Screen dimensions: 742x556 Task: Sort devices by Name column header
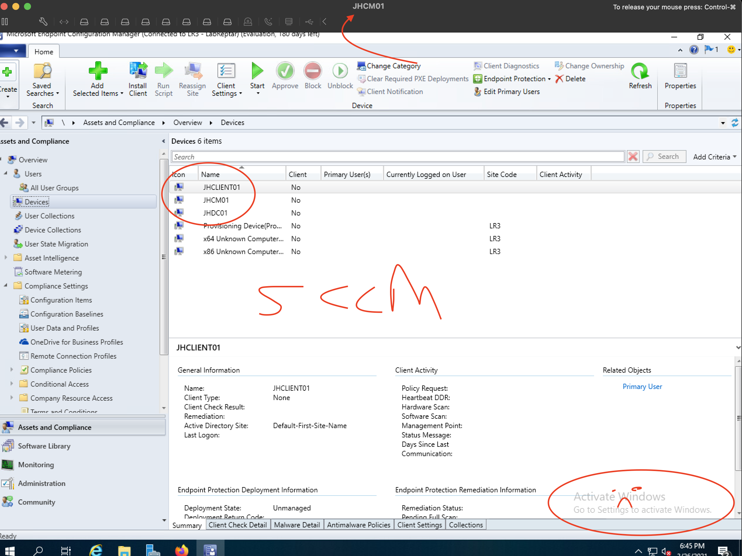[x=241, y=174]
